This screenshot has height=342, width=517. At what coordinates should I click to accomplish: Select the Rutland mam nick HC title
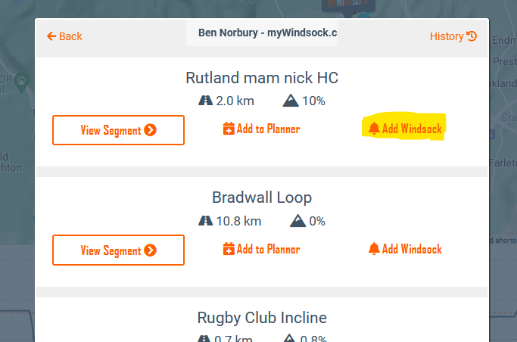point(262,78)
